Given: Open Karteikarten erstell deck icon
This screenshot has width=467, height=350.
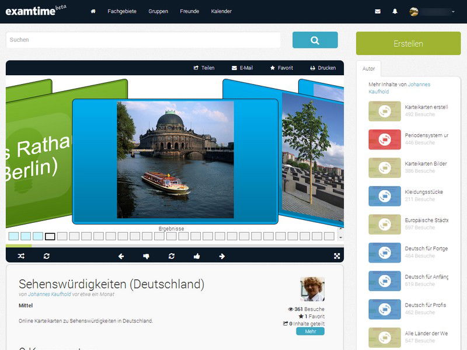Looking at the screenshot, I should (385, 111).
